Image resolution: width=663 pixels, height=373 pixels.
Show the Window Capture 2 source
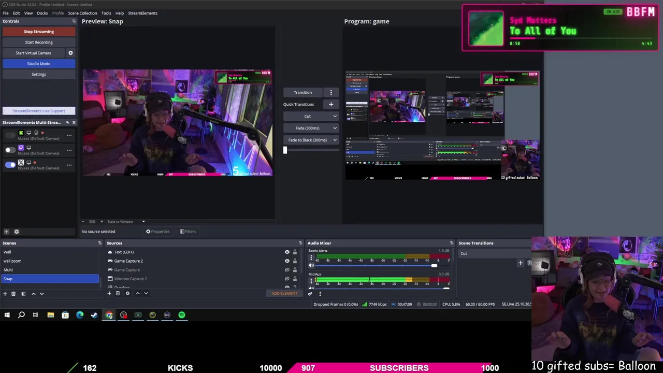[287, 279]
